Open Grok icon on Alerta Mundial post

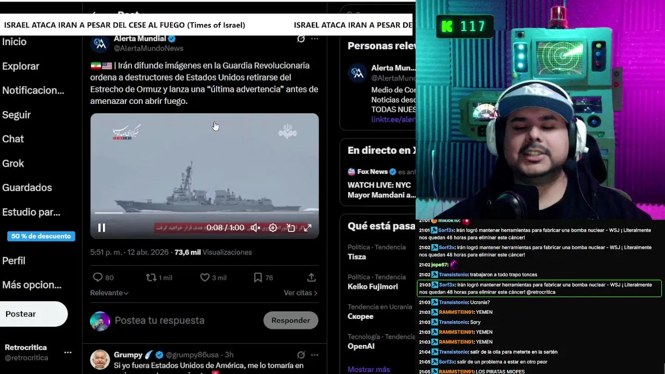point(301,39)
